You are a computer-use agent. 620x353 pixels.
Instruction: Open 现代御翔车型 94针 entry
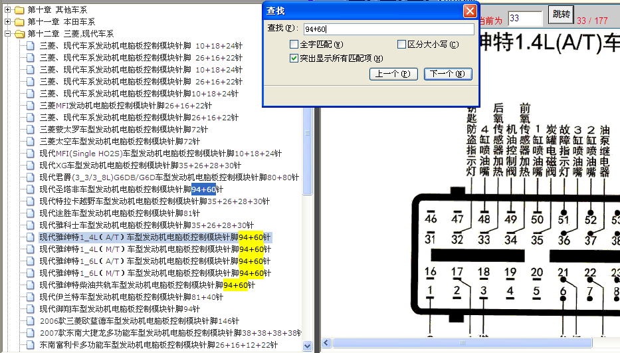pos(120,309)
